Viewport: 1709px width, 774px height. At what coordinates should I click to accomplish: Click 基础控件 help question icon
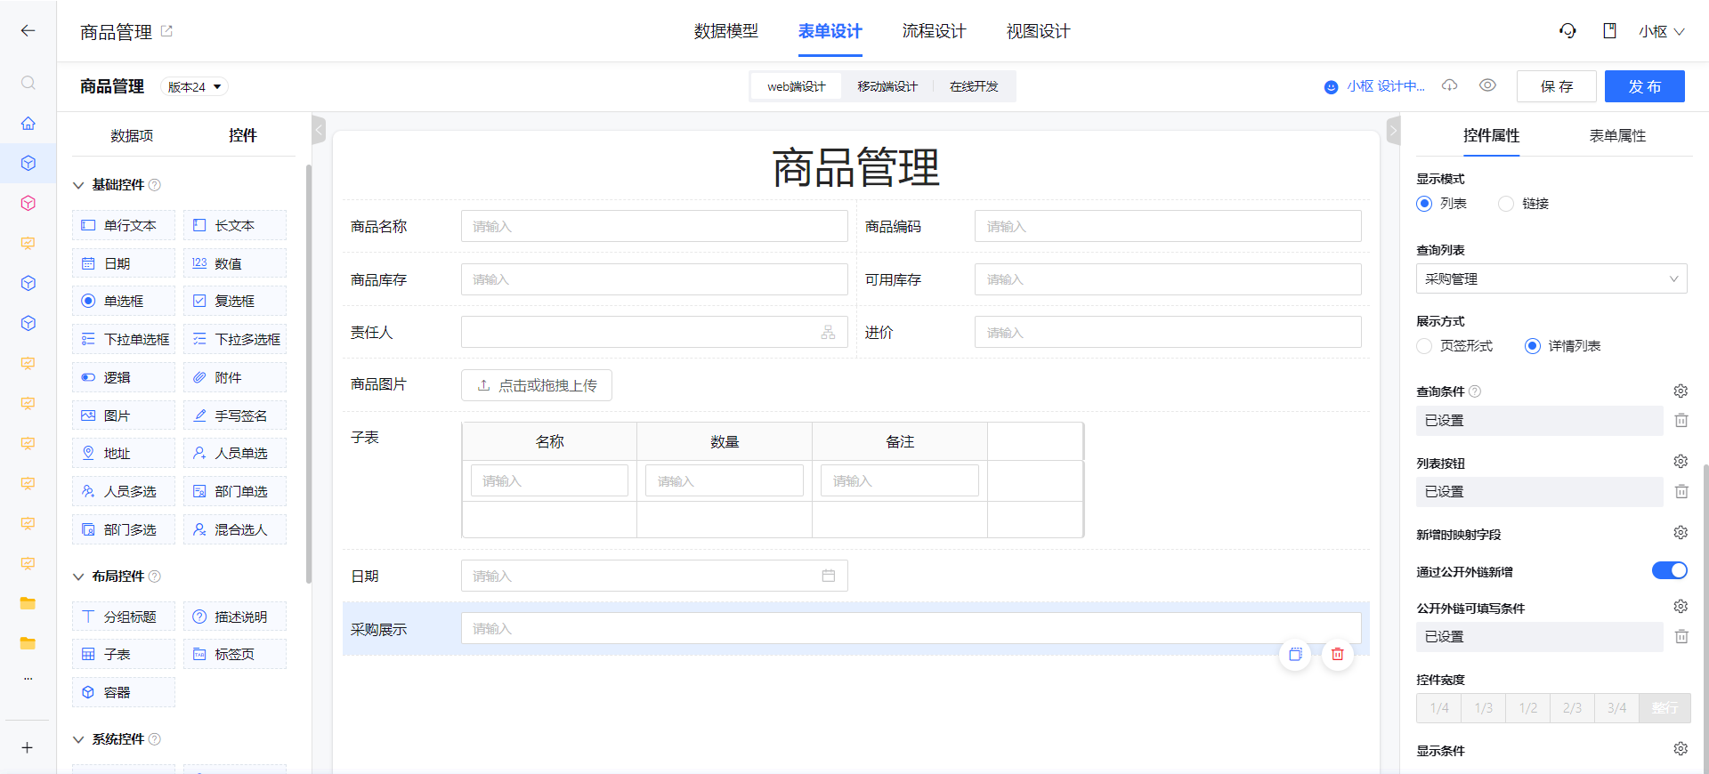pyautogui.click(x=155, y=185)
